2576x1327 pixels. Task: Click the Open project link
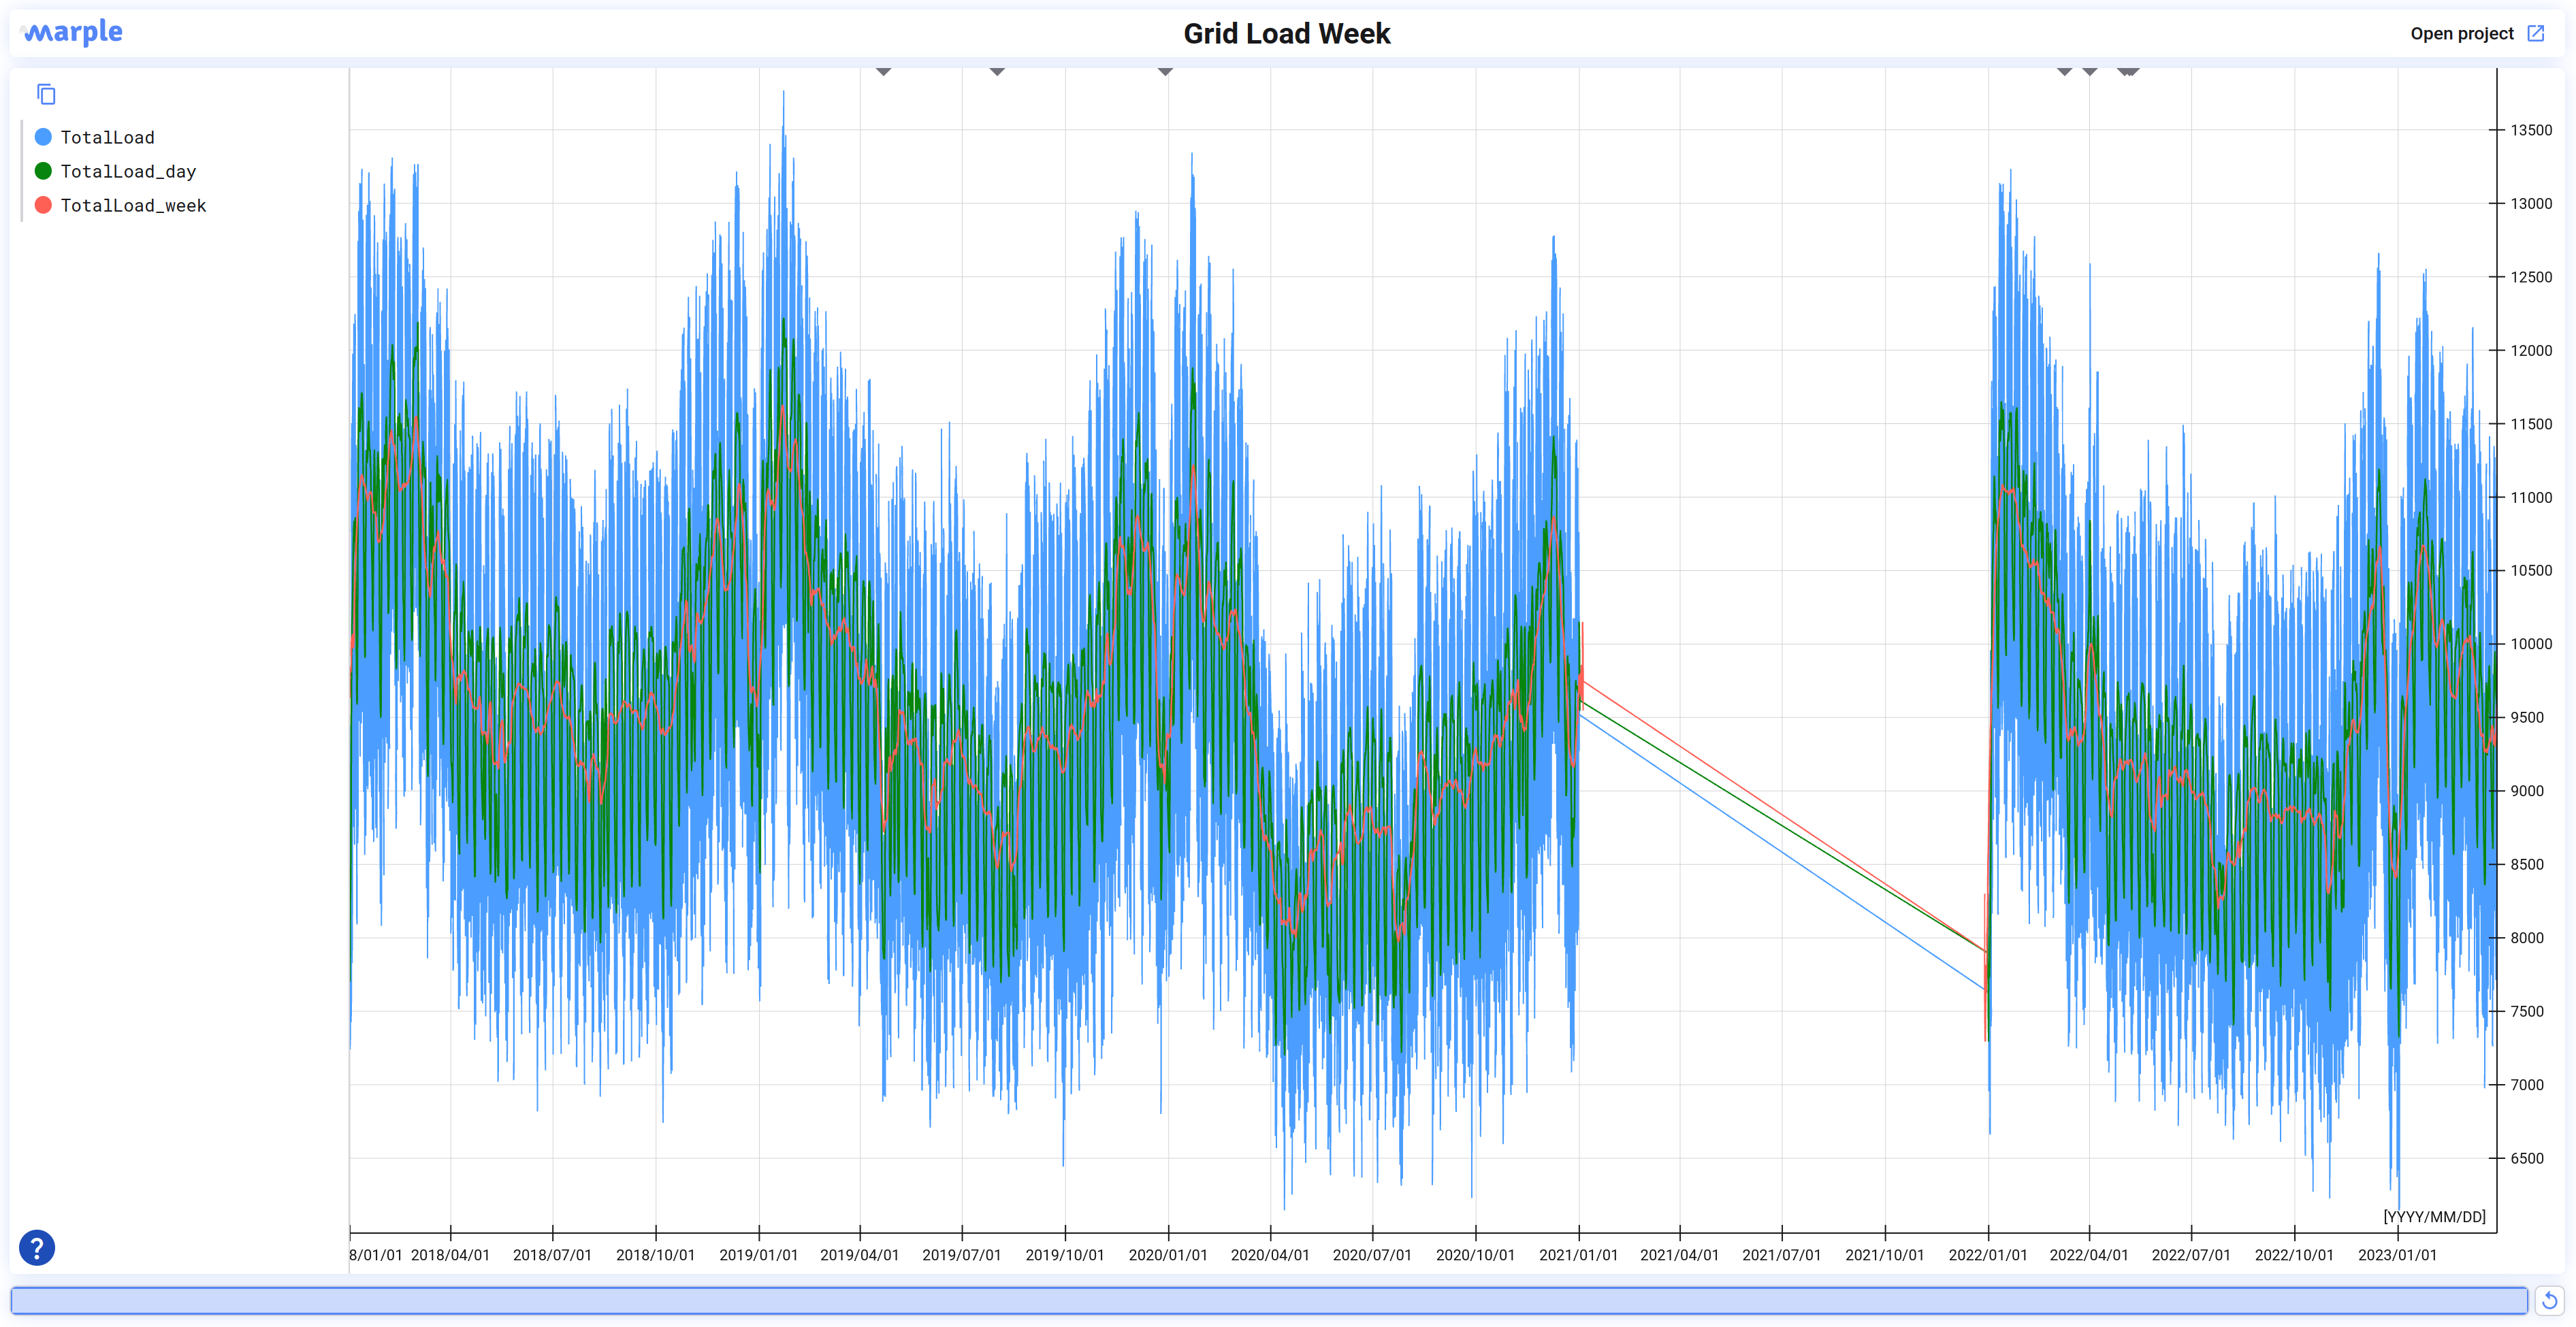2461,33
